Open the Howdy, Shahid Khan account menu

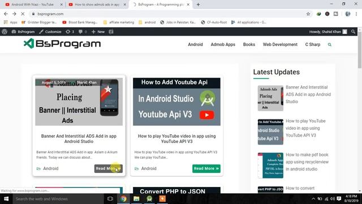coord(328,32)
